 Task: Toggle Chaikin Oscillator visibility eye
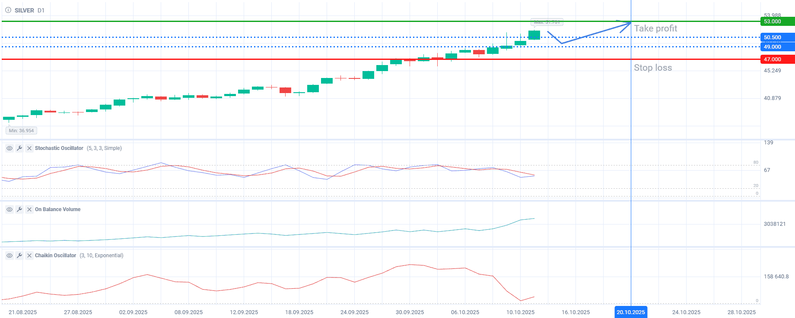(9, 256)
